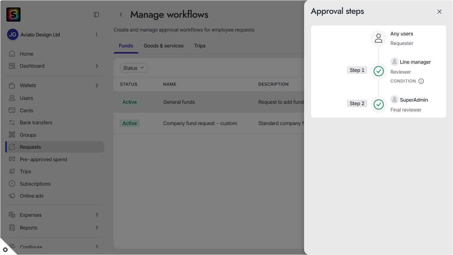Open the kebab menu beside Aviato Design Ltd
The image size is (453, 255).
(97, 34)
